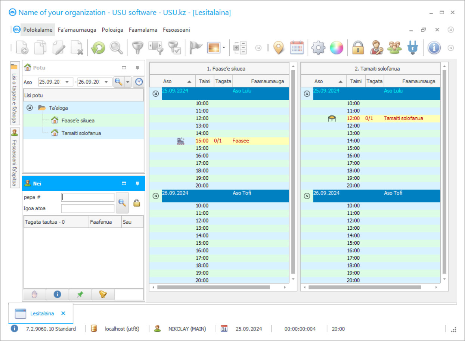Collapse 26.09.2024 group in Faase'e sikuea

point(155,196)
